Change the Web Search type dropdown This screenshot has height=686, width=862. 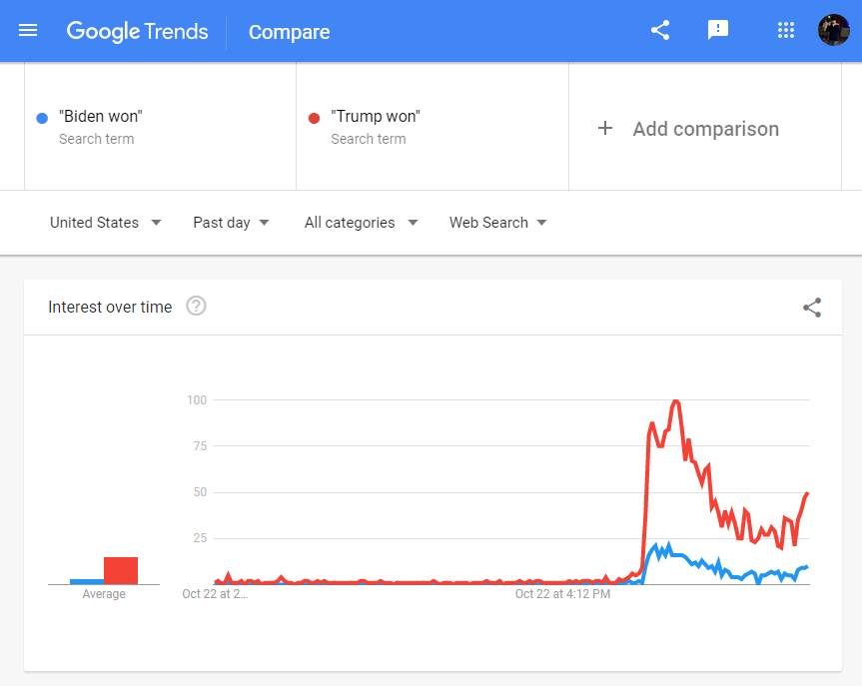point(497,223)
